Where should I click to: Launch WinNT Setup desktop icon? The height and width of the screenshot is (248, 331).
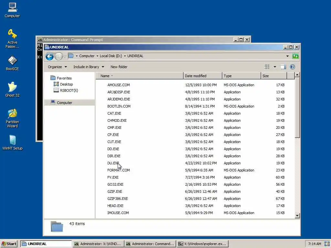click(12, 143)
